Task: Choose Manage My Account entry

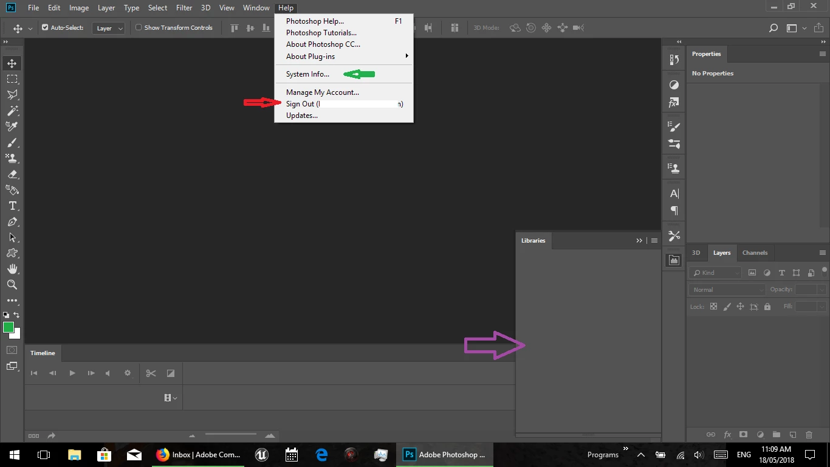Action: pyautogui.click(x=344, y=92)
